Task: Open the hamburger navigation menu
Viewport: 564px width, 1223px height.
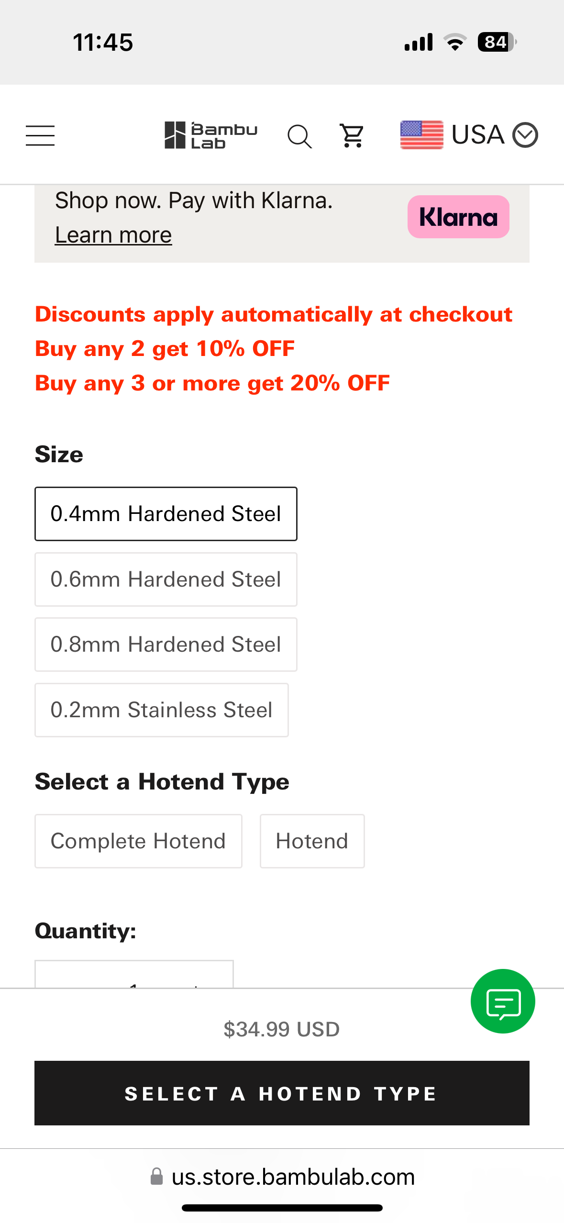Action: (40, 135)
